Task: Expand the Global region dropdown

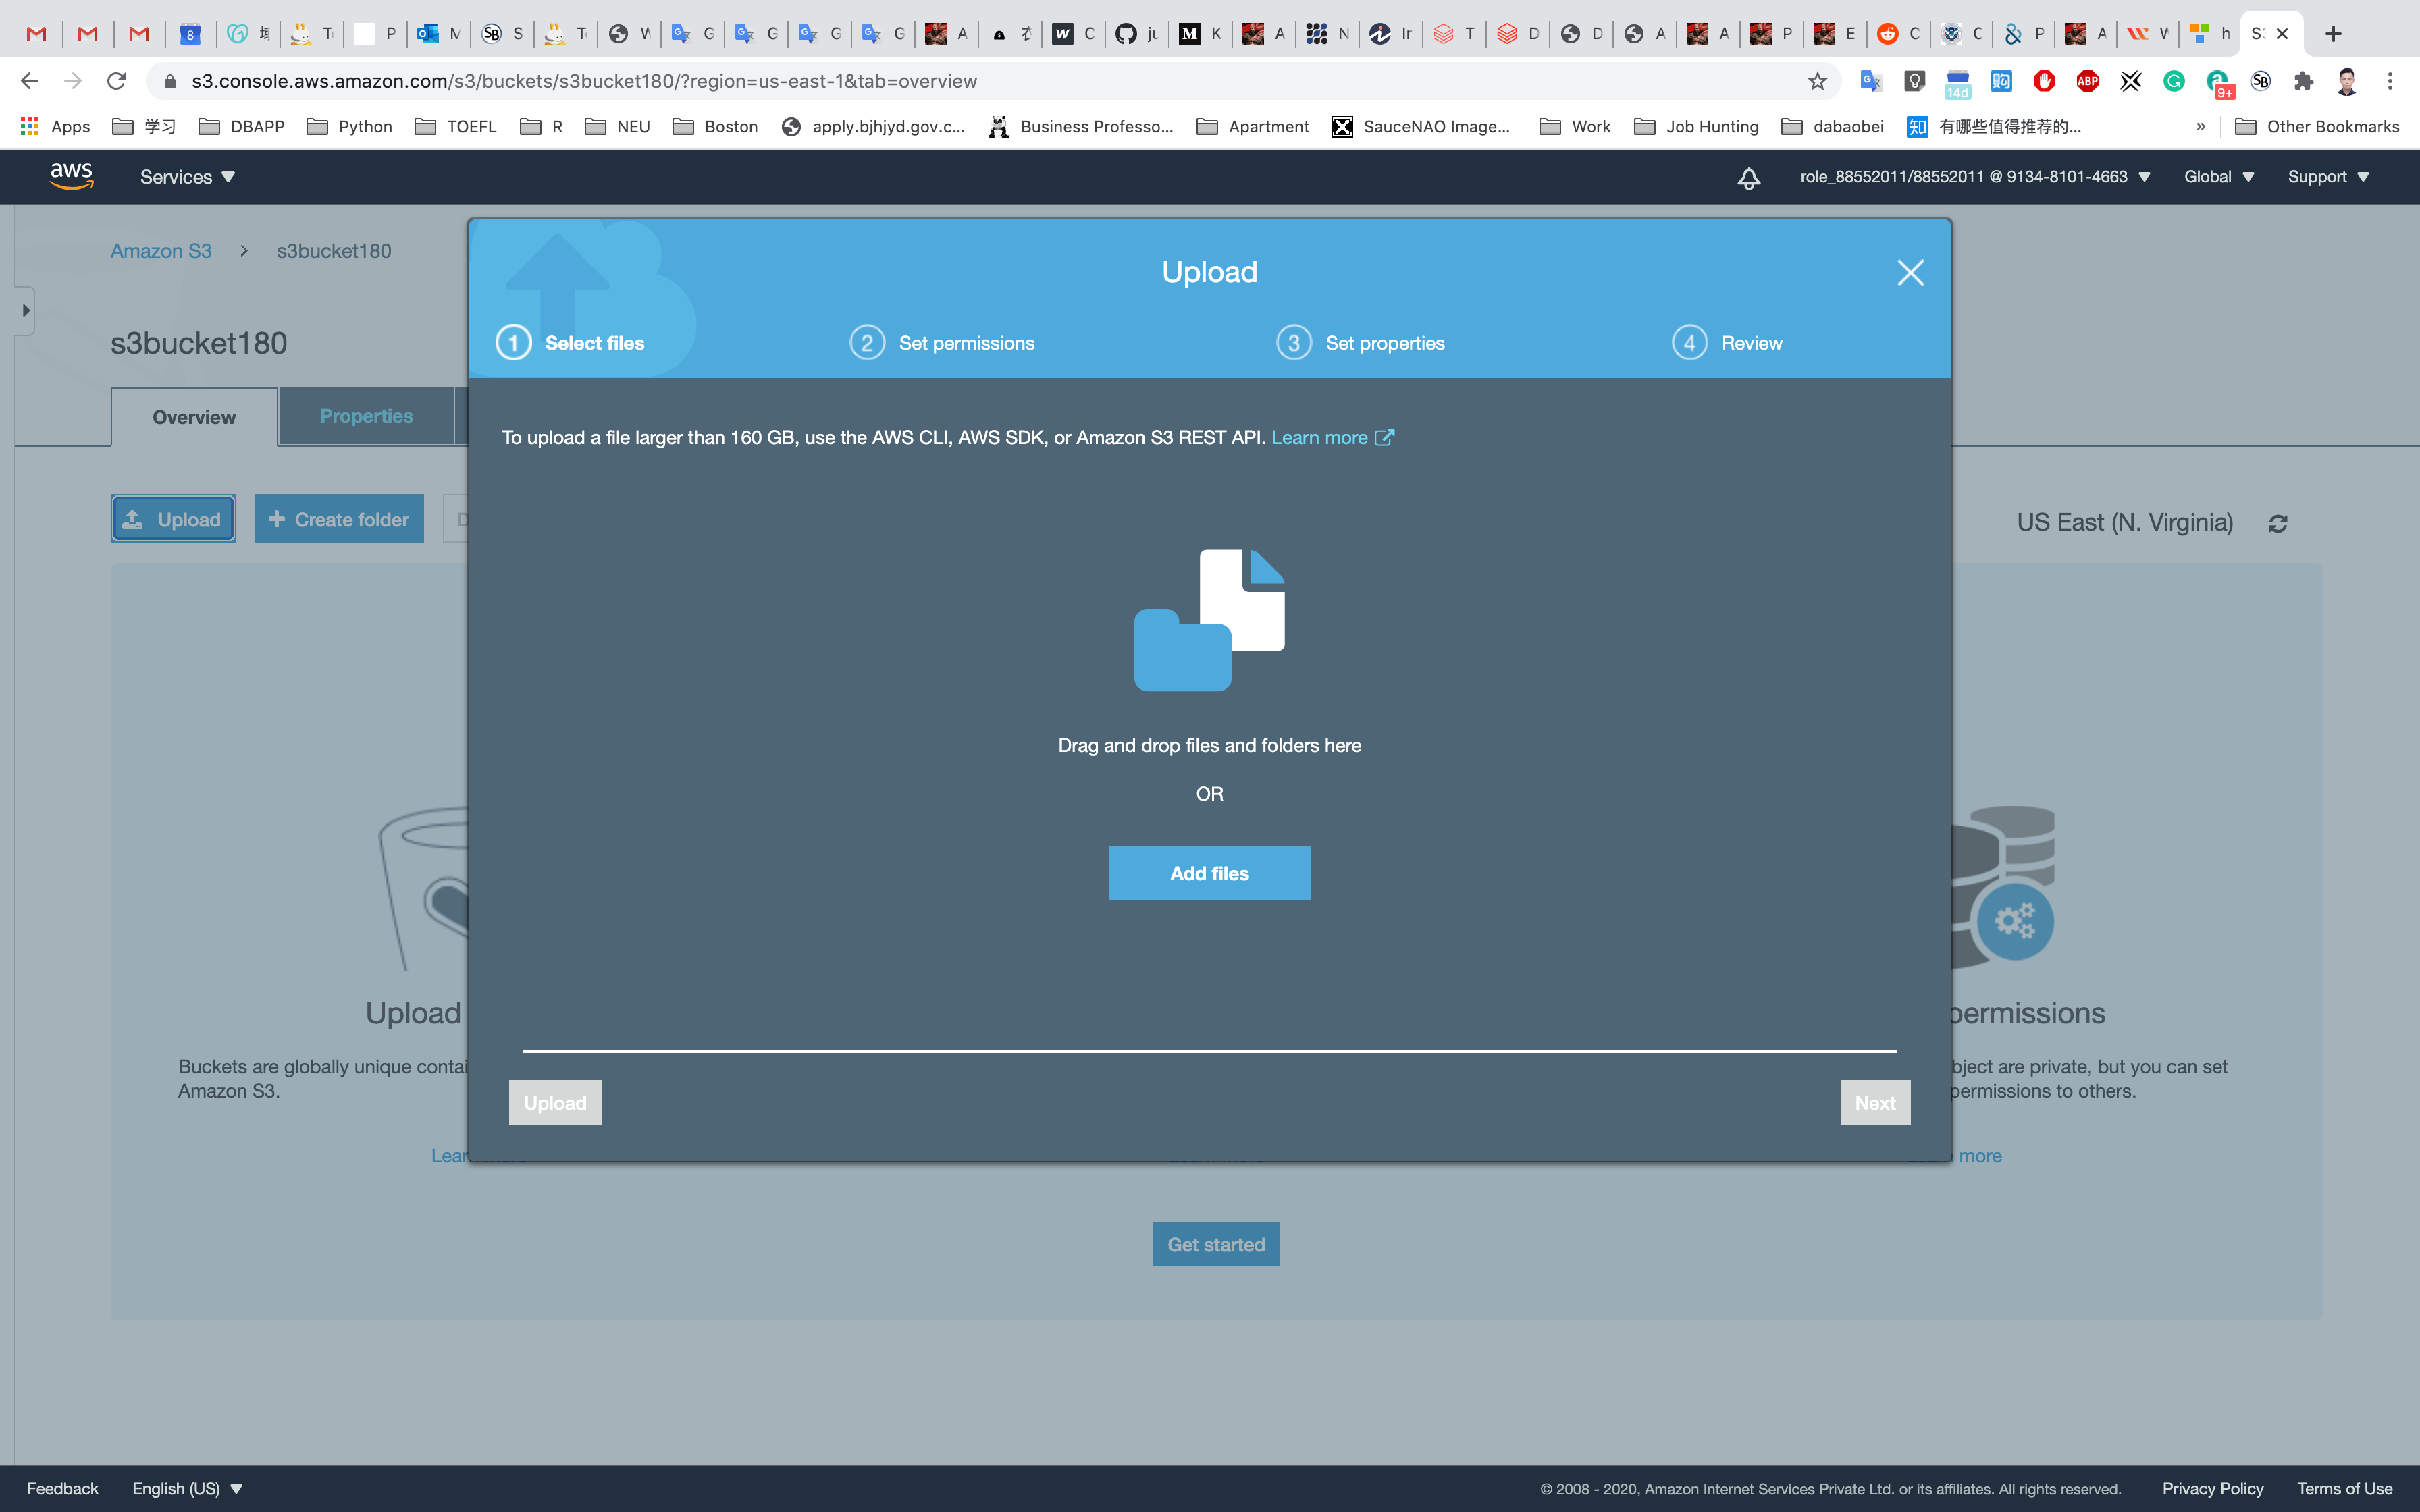Action: pyautogui.click(x=2218, y=177)
